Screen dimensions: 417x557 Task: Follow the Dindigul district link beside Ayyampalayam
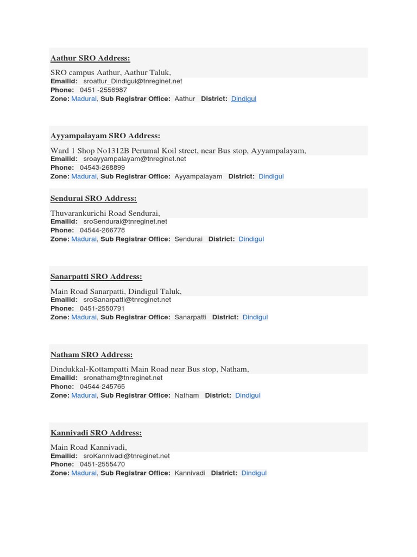pyautogui.click(x=271, y=177)
